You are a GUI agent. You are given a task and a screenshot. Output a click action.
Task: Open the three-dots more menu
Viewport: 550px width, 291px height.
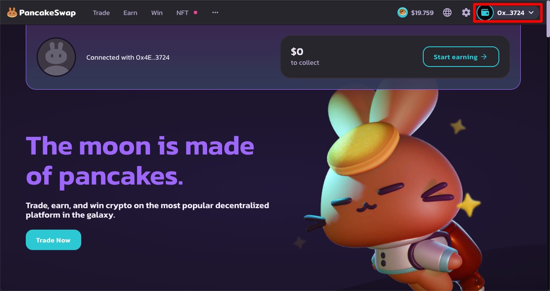coord(215,13)
